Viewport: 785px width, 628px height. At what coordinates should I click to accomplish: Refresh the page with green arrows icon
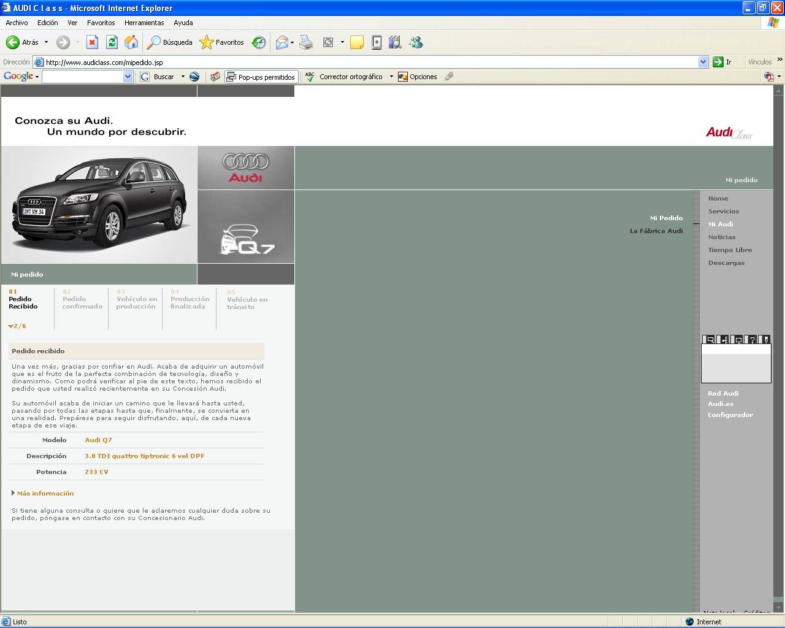(x=112, y=42)
